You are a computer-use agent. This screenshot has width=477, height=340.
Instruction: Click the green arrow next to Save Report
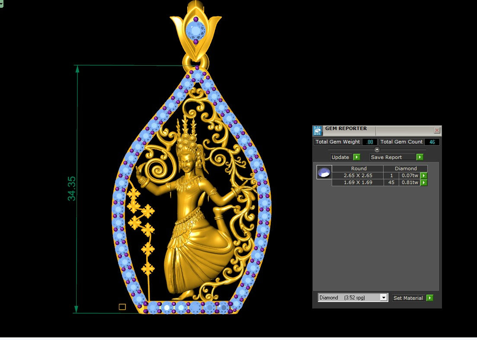click(419, 157)
